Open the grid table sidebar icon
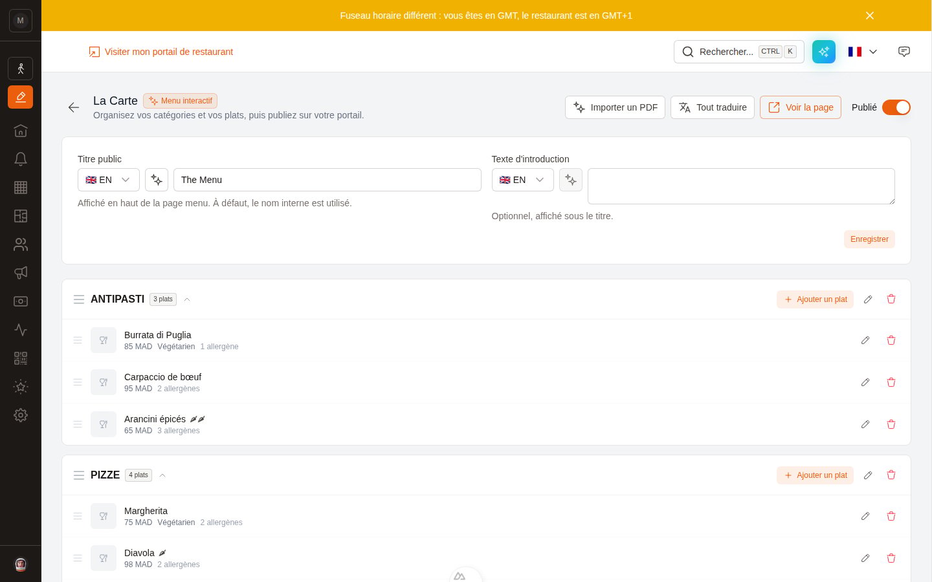The image size is (932, 582). (21, 188)
